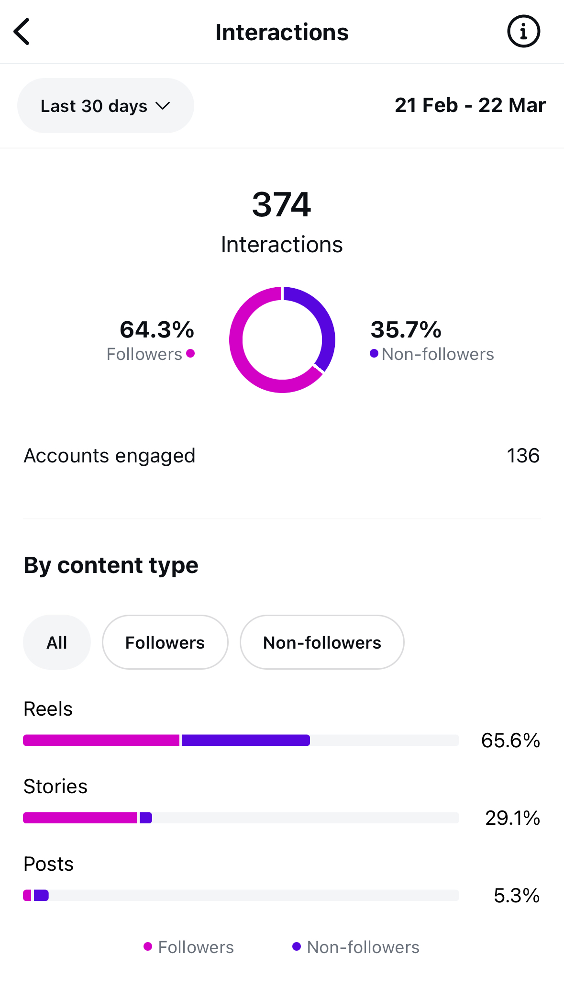The width and height of the screenshot is (564, 989).
Task: Tap the Reels pink followers bar
Action: (x=101, y=740)
